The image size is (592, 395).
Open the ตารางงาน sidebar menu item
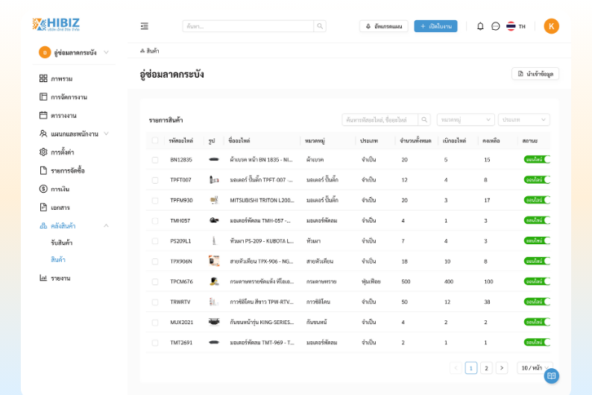[x=63, y=115]
